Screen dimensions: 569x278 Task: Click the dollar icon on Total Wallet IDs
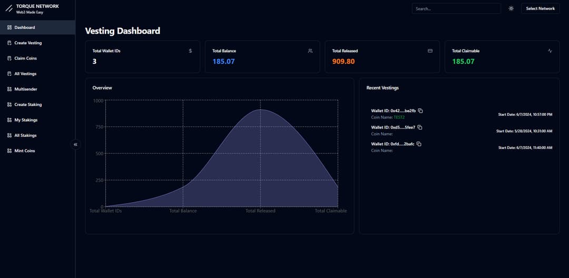(x=190, y=51)
